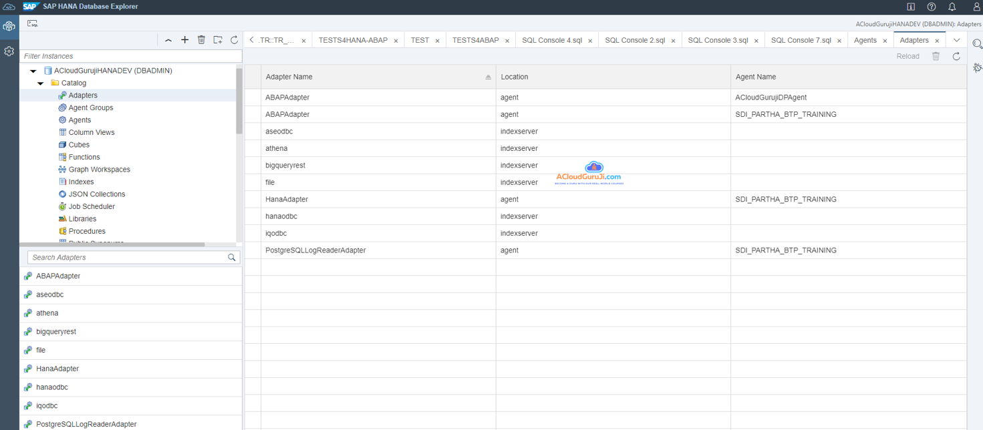Click the add instance plus icon
The height and width of the screenshot is (430, 983).
(185, 40)
